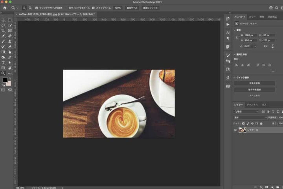The height and width of the screenshot is (189, 283).
Task: Select the Eyedropper tool
Action: tap(3, 36)
